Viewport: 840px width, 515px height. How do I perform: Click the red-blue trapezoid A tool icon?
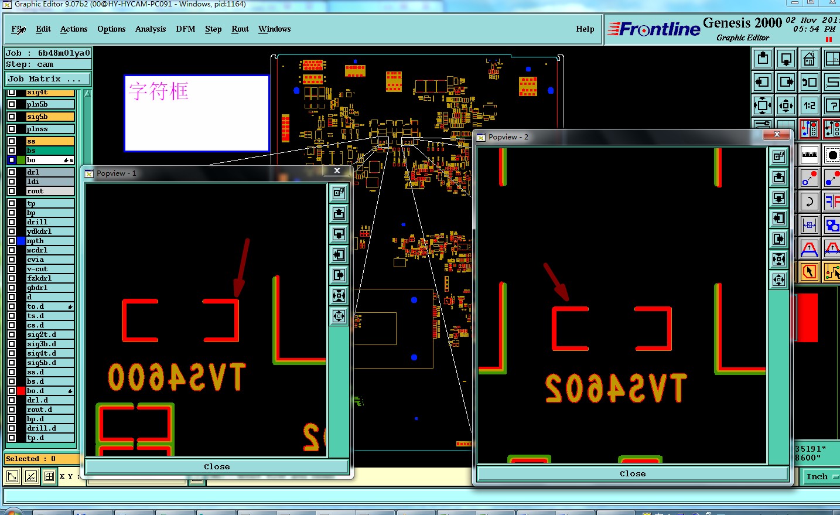click(810, 248)
